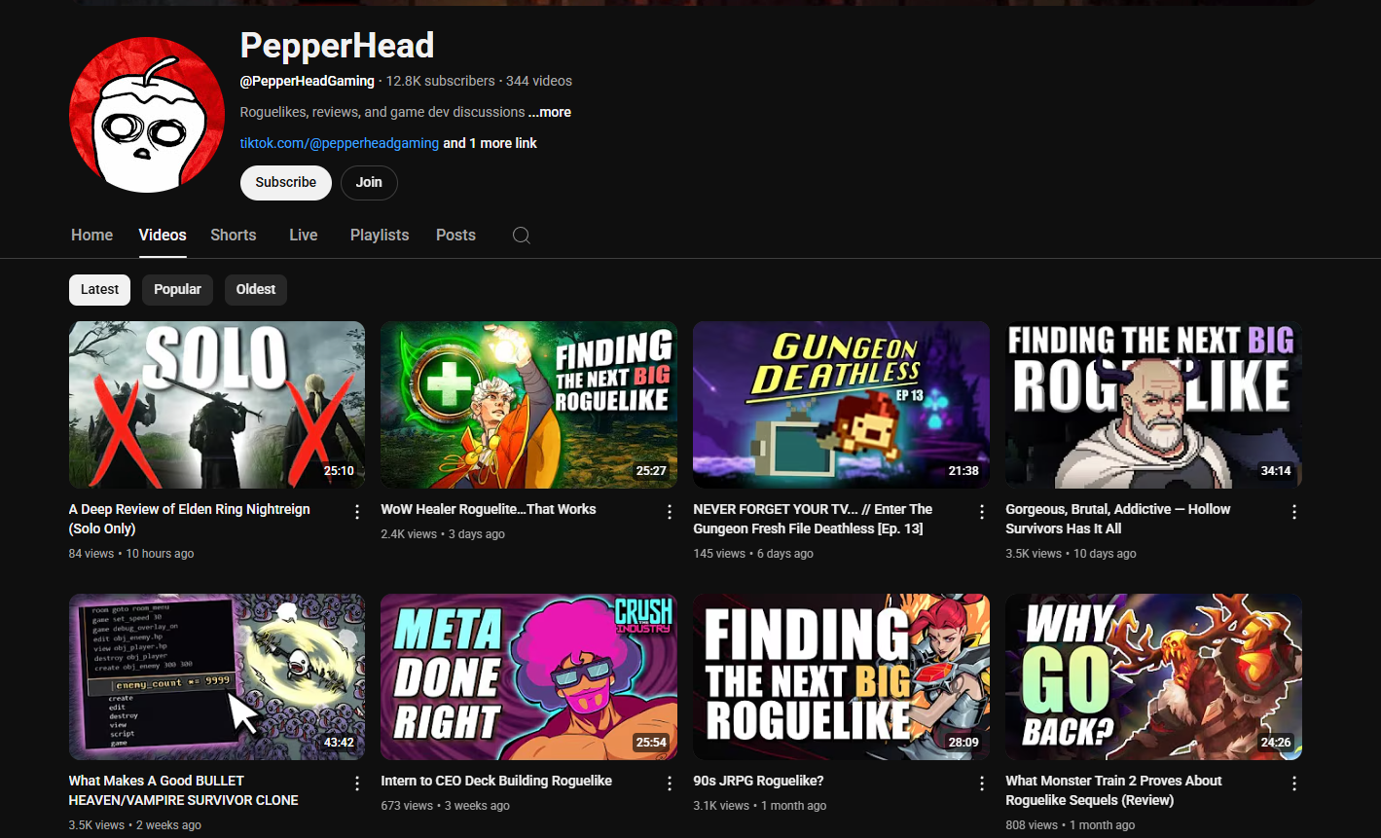Play the Gungeon Deathless EP 13 thumbnail

coord(842,405)
